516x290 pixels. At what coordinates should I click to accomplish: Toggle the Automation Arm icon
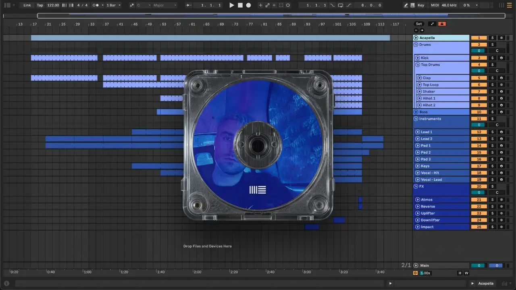click(267, 5)
